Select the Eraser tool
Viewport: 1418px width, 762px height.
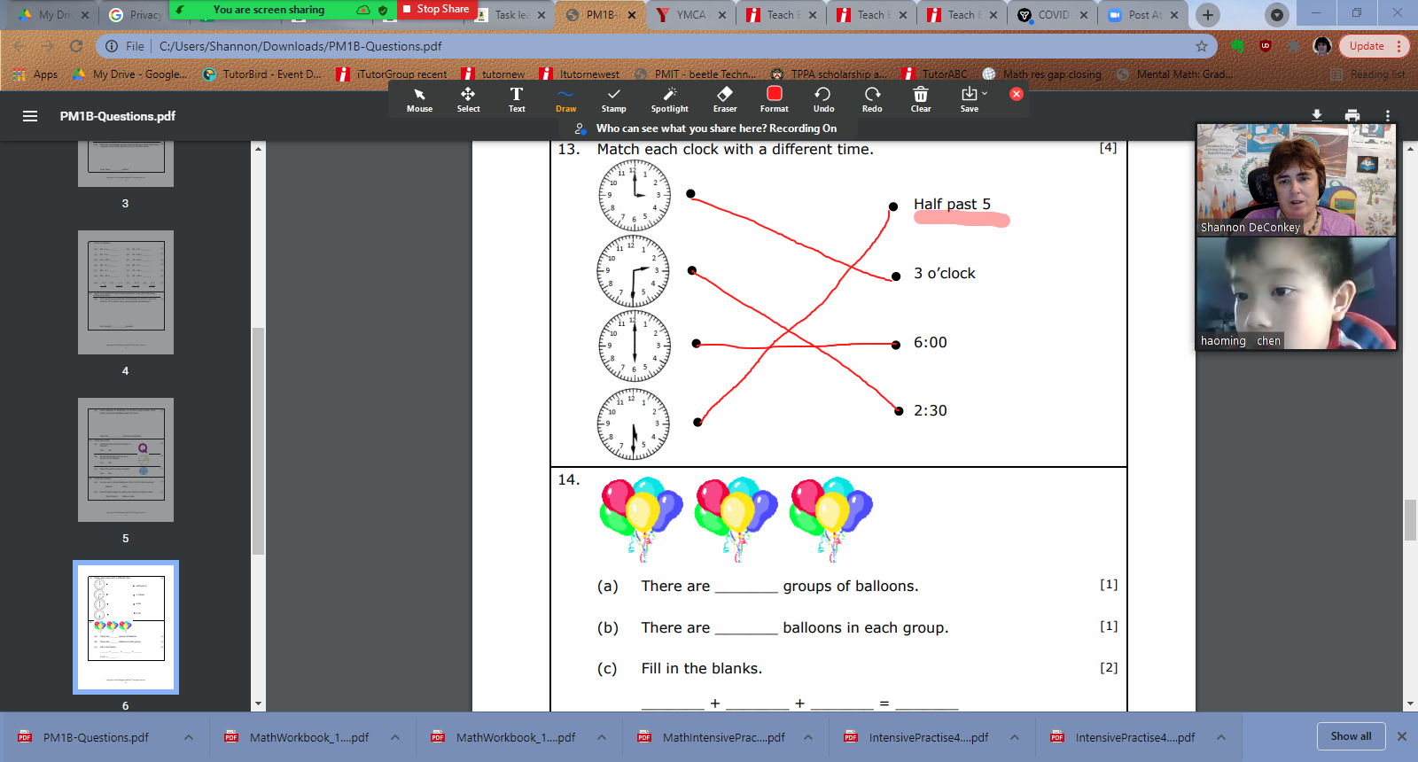tap(725, 100)
